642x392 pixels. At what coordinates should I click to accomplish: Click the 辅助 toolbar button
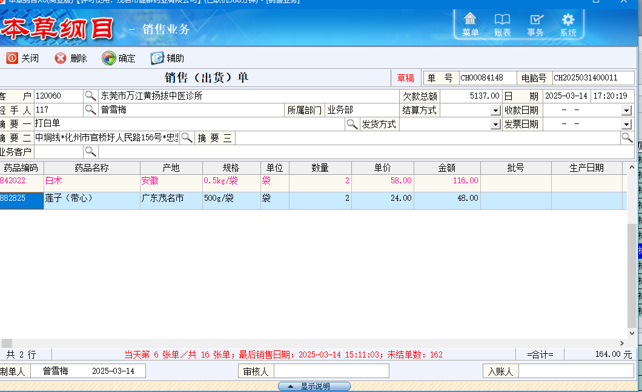click(x=167, y=58)
